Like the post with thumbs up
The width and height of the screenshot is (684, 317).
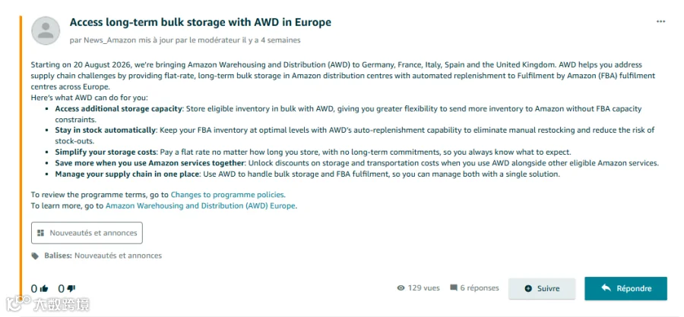43,289
